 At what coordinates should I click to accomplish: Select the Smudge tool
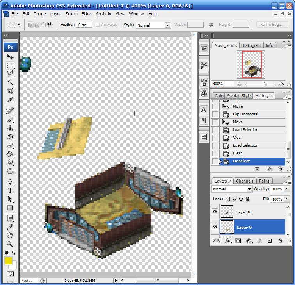click(x=10, y=162)
